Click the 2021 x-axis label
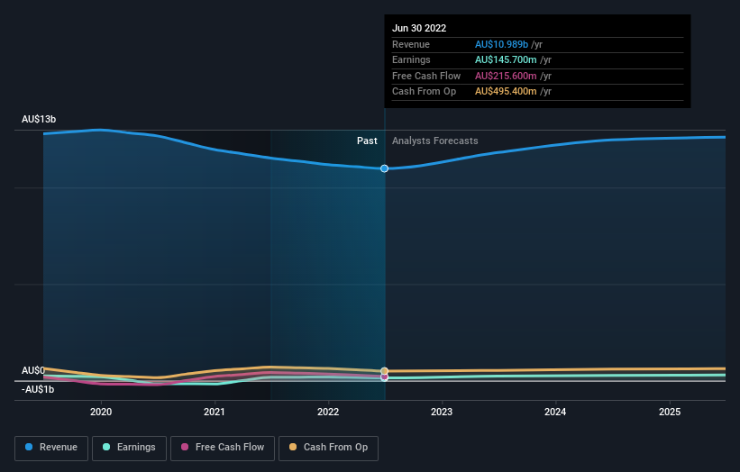 [215, 412]
